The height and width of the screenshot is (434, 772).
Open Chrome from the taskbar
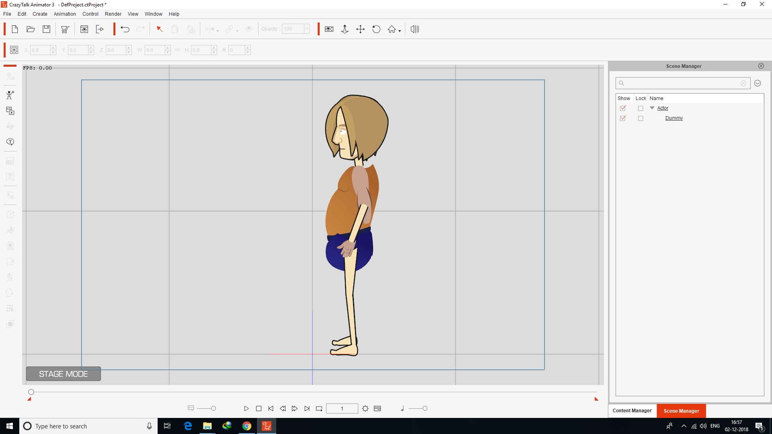click(246, 426)
